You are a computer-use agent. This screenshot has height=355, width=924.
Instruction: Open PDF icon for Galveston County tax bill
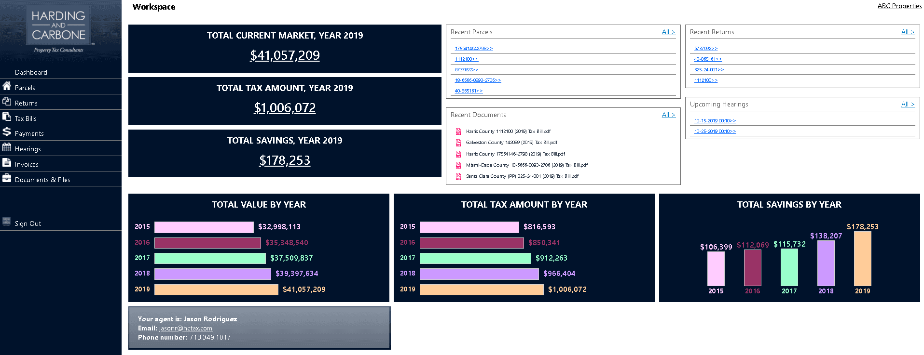tap(458, 143)
